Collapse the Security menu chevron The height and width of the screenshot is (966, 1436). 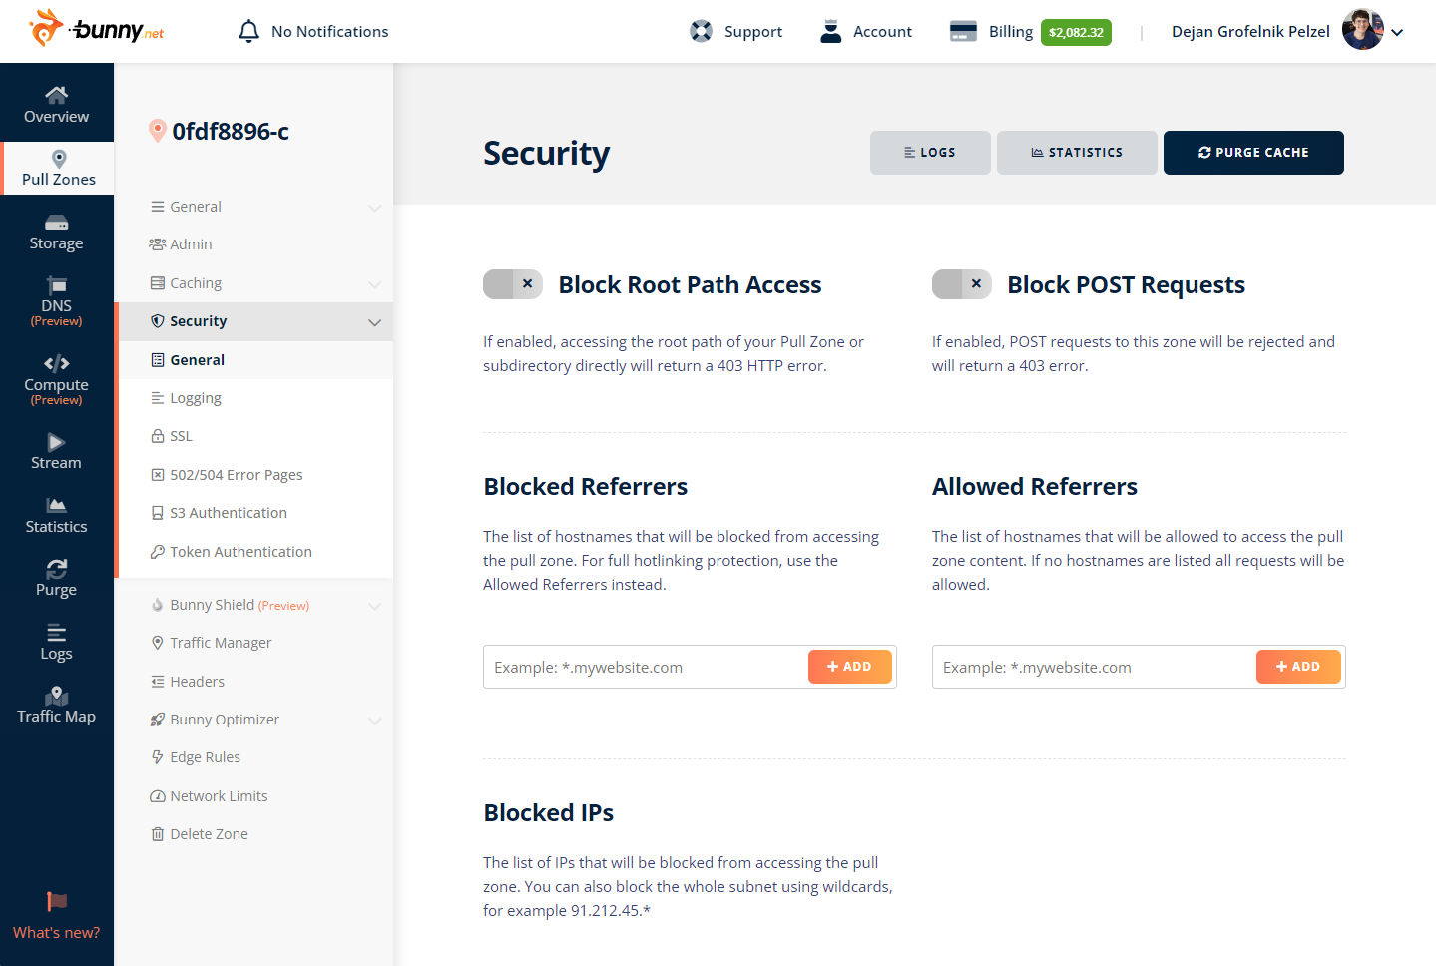tap(375, 322)
